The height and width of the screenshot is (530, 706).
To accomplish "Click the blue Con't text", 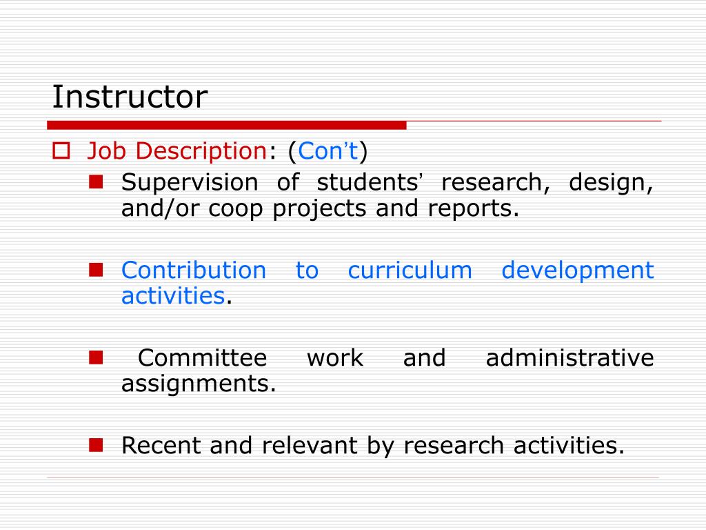I will point(327,150).
